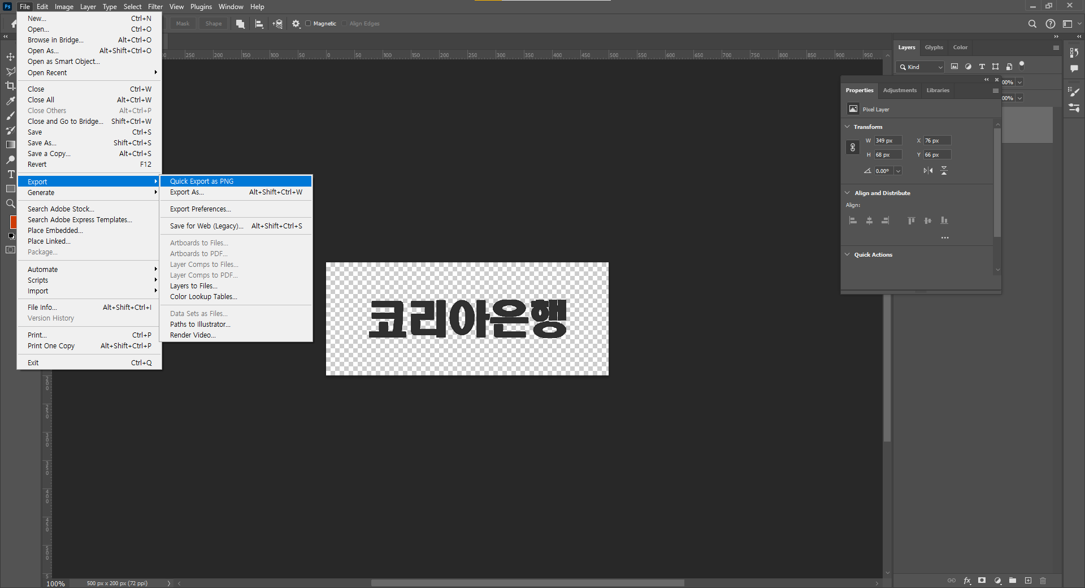Image resolution: width=1085 pixels, height=588 pixels.
Task: Choose Quick Export as PNG
Action: tap(236, 181)
